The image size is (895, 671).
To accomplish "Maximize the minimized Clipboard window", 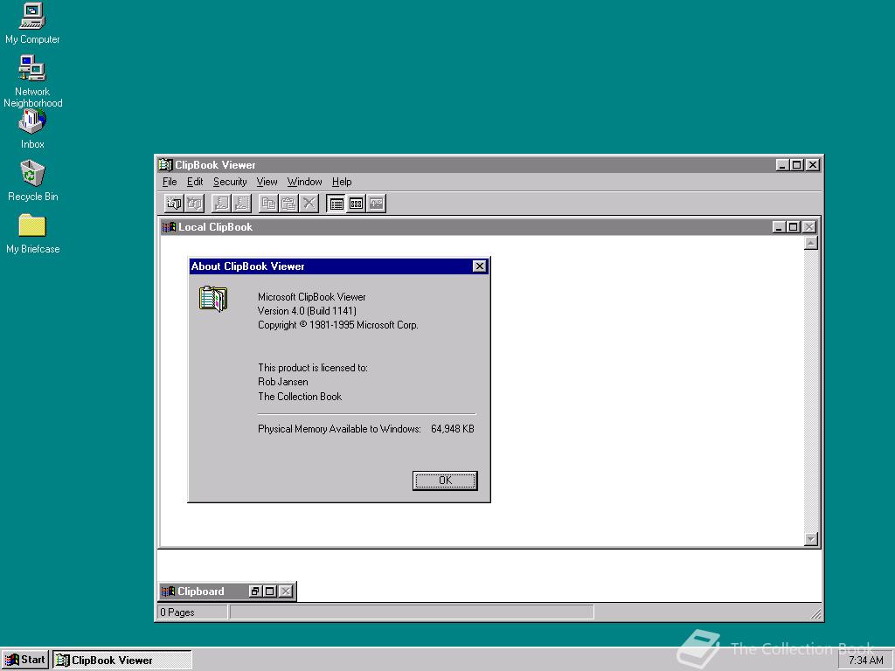I will [270, 591].
